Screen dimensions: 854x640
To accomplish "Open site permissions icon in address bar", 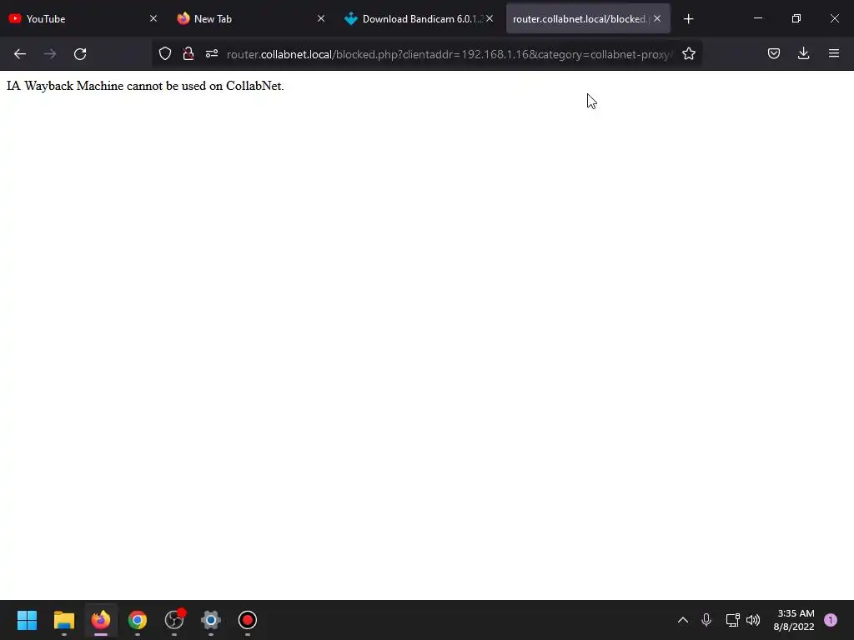I will pyautogui.click(x=212, y=53).
